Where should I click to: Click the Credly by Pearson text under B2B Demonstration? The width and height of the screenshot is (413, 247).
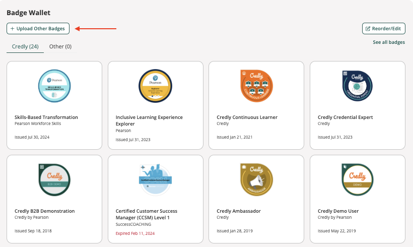[x=31, y=217]
